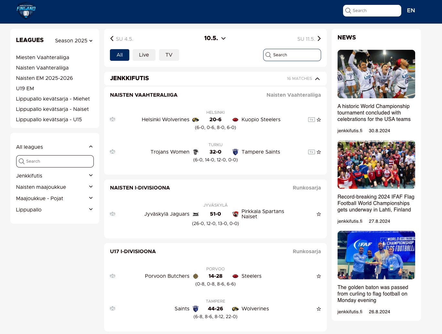Click Pirkkala Spartans Naiset team logo
Screen dimensions: 442x334
coord(235,214)
